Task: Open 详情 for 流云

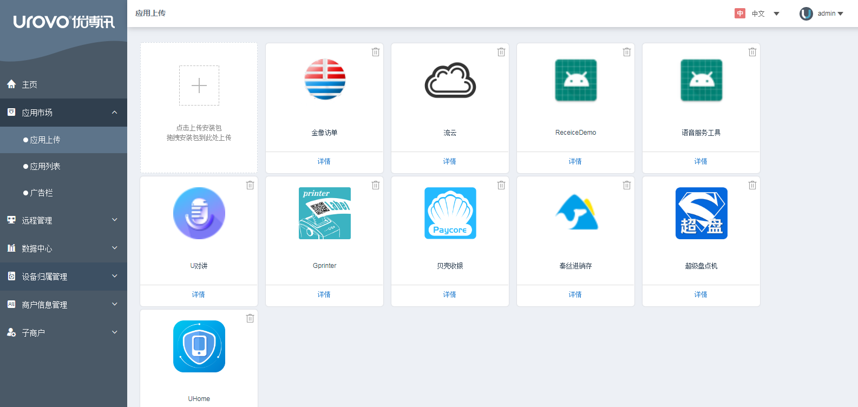Action: pyautogui.click(x=450, y=161)
